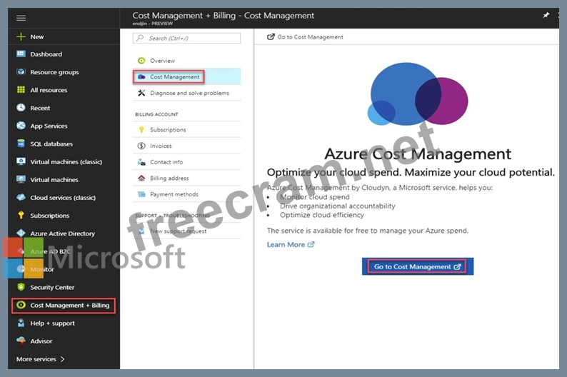This screenshot has width=567, height=377.
Task: Click the Resource groups cube icon
Action: tap(21, 71)
